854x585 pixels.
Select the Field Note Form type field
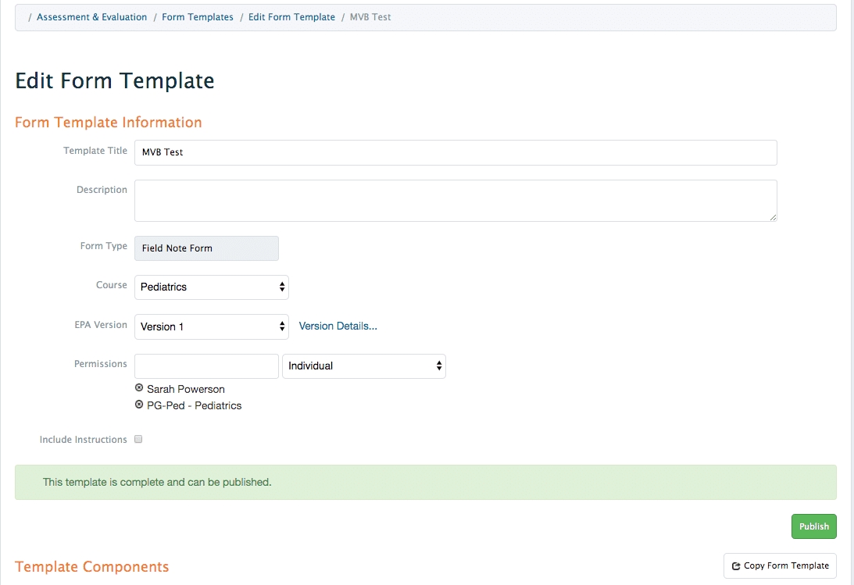click(x=206, y=248)
